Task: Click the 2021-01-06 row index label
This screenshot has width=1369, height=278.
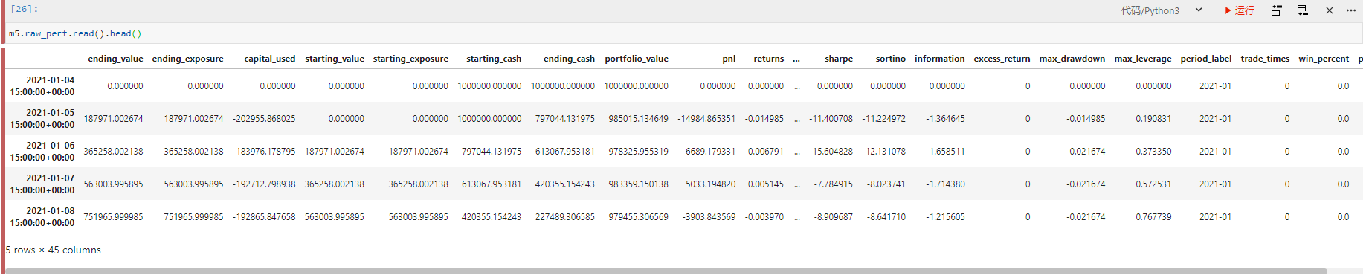Action: pyautogui.click(x=42, y=152)
